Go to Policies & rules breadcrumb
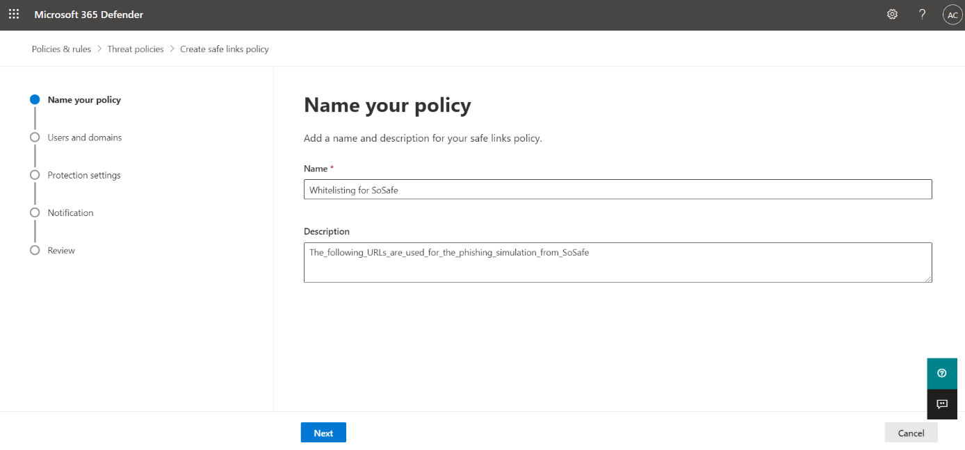This screenshot has width=965, height=450. [x=61, y=49]
